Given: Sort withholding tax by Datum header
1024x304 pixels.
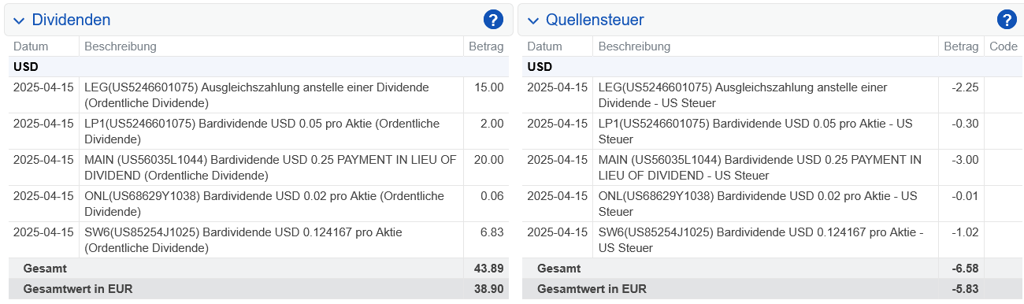Looking at the screenshot, I should pyautogui.click(x=544, y=46).
